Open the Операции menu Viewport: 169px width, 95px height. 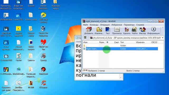click(105, 25)
